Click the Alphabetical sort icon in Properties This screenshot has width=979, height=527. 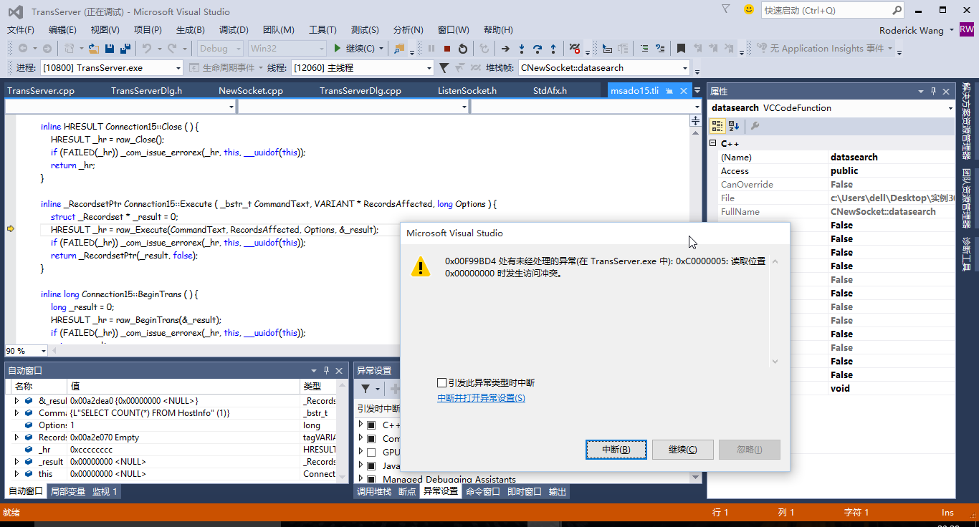[734, 126]
